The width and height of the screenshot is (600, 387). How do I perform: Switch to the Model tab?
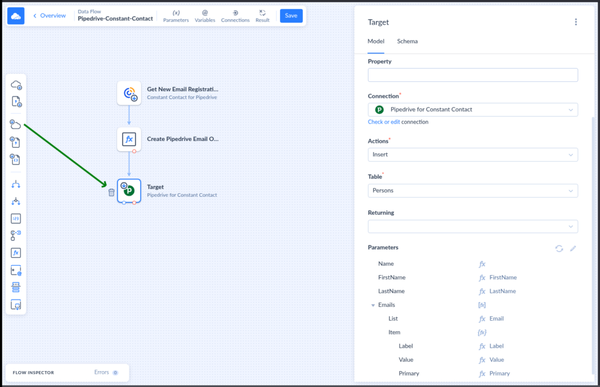tap(376, 42)
